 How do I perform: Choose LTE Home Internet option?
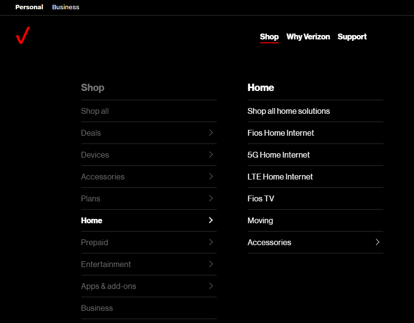pyautogui.click(x=280, y=177)
